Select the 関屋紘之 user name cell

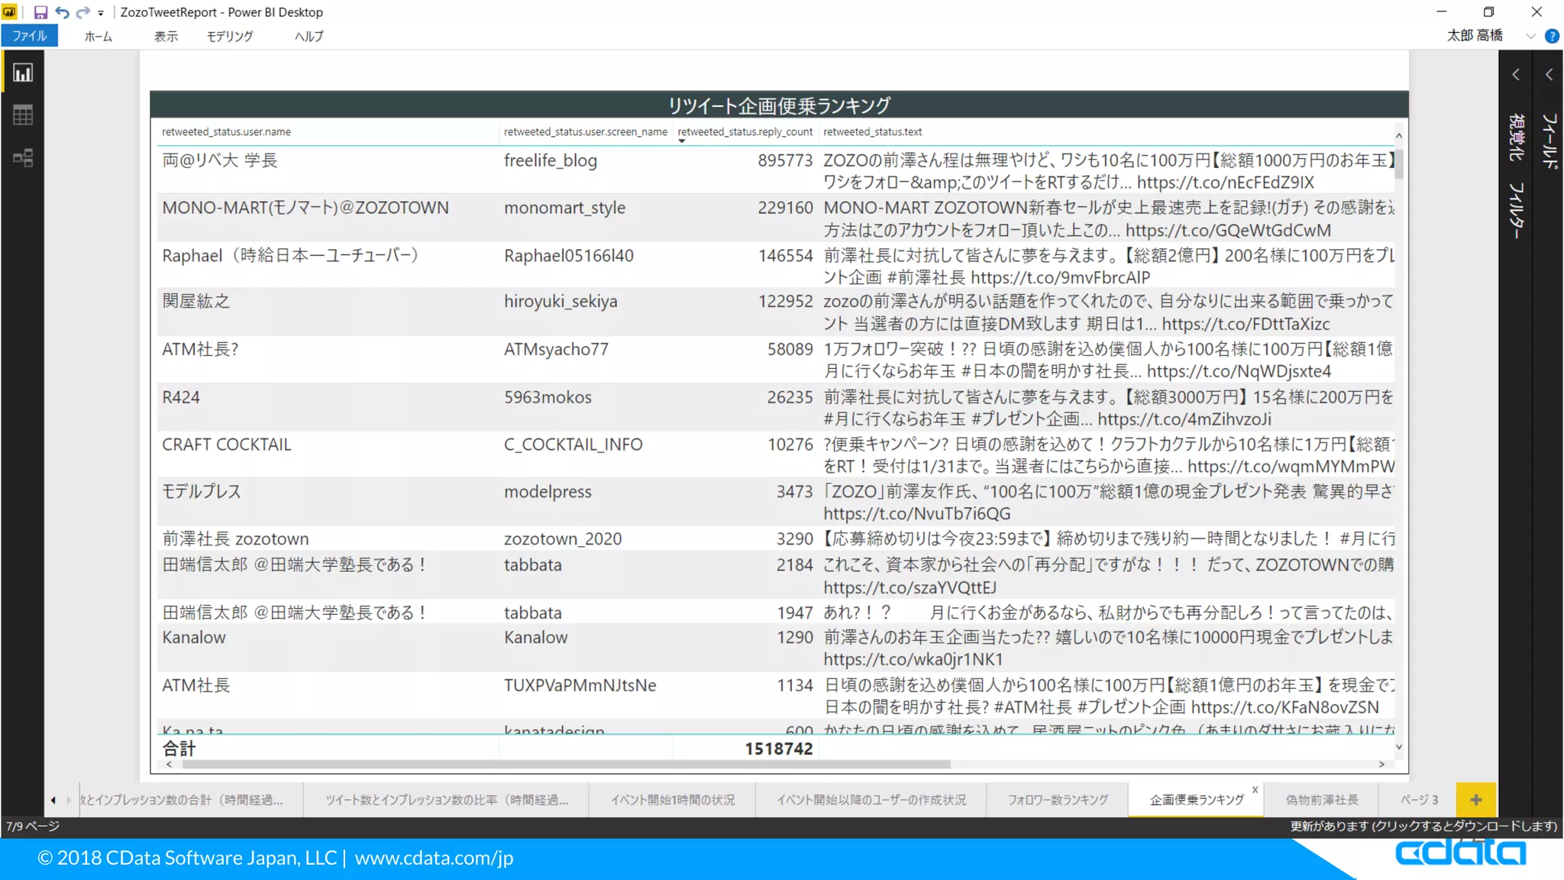click(196, 302)
